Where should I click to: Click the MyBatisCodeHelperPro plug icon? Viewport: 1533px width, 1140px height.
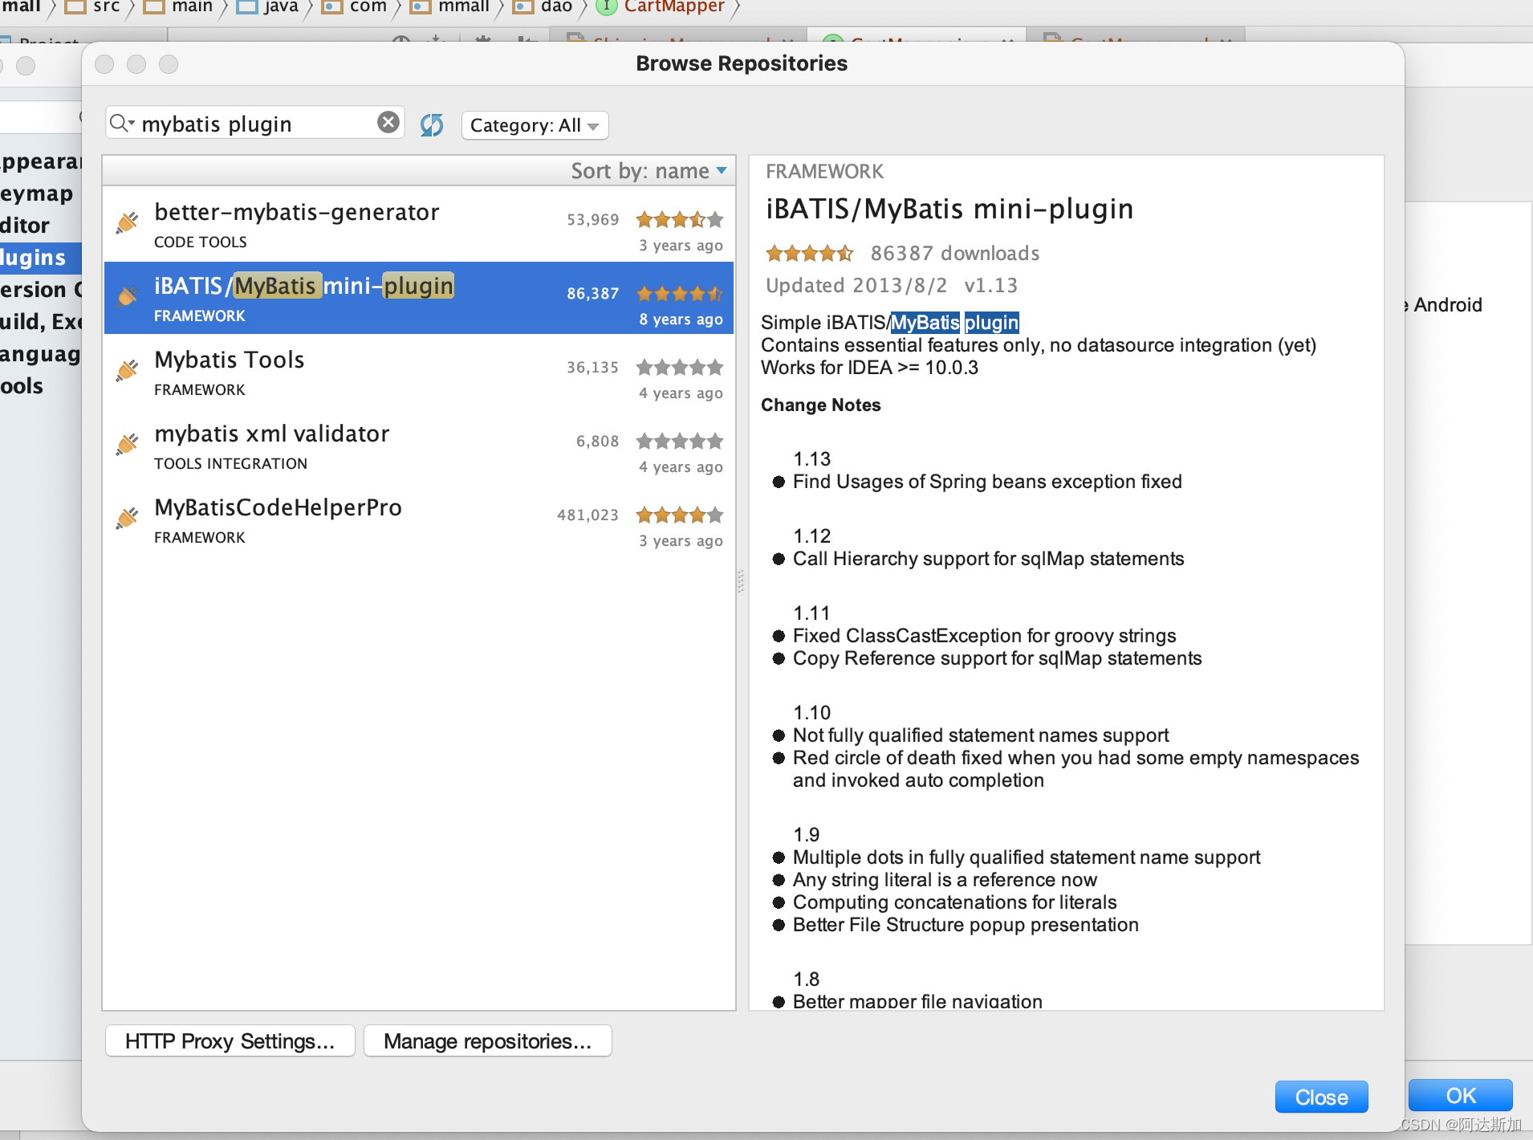tap(127, 518)
